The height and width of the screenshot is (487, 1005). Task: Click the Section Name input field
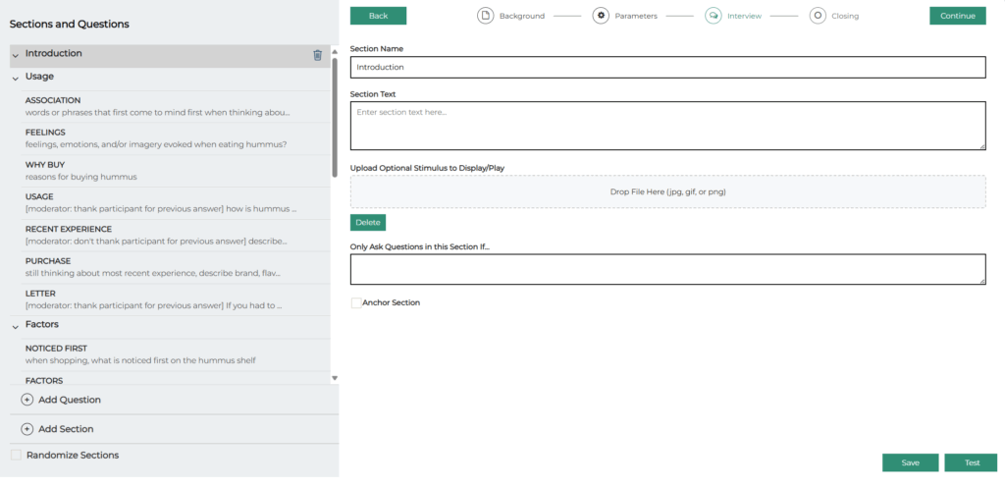click(667, 68)
